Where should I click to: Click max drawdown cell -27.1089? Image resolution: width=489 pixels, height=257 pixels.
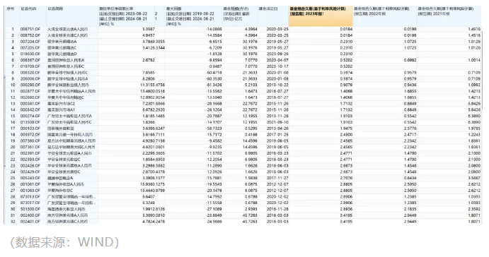pyautogui.click(x=214, y=209)
